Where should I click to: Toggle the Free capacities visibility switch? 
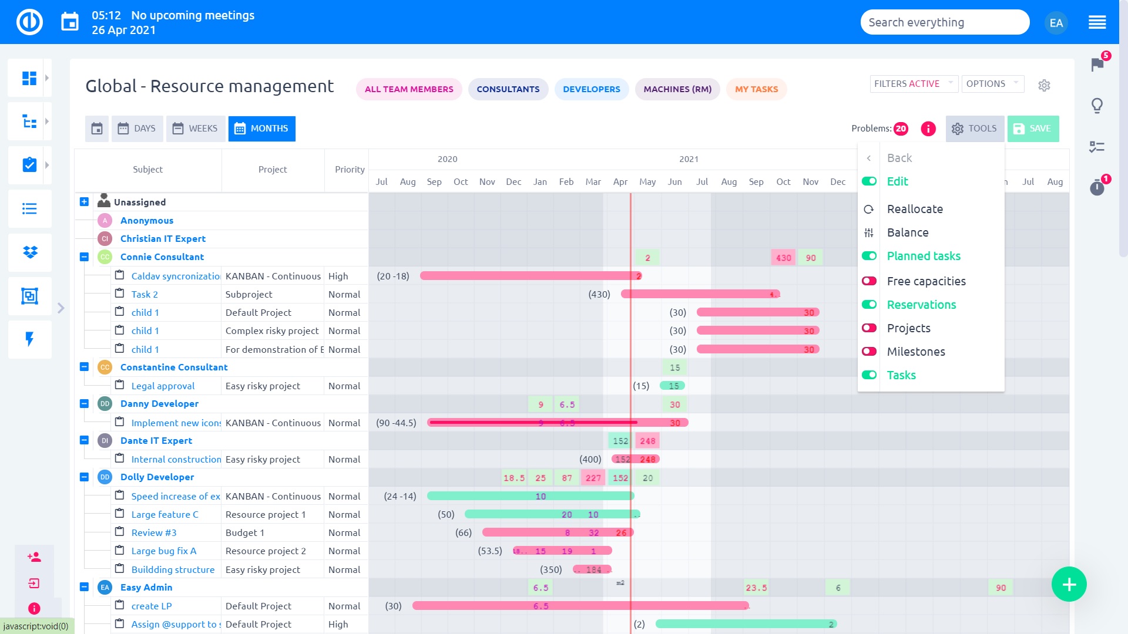[869, 280]
